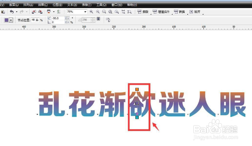Click the character 迷 on the canvas
Viewport: 252px width, 146px height.
(x=172, y=104)
